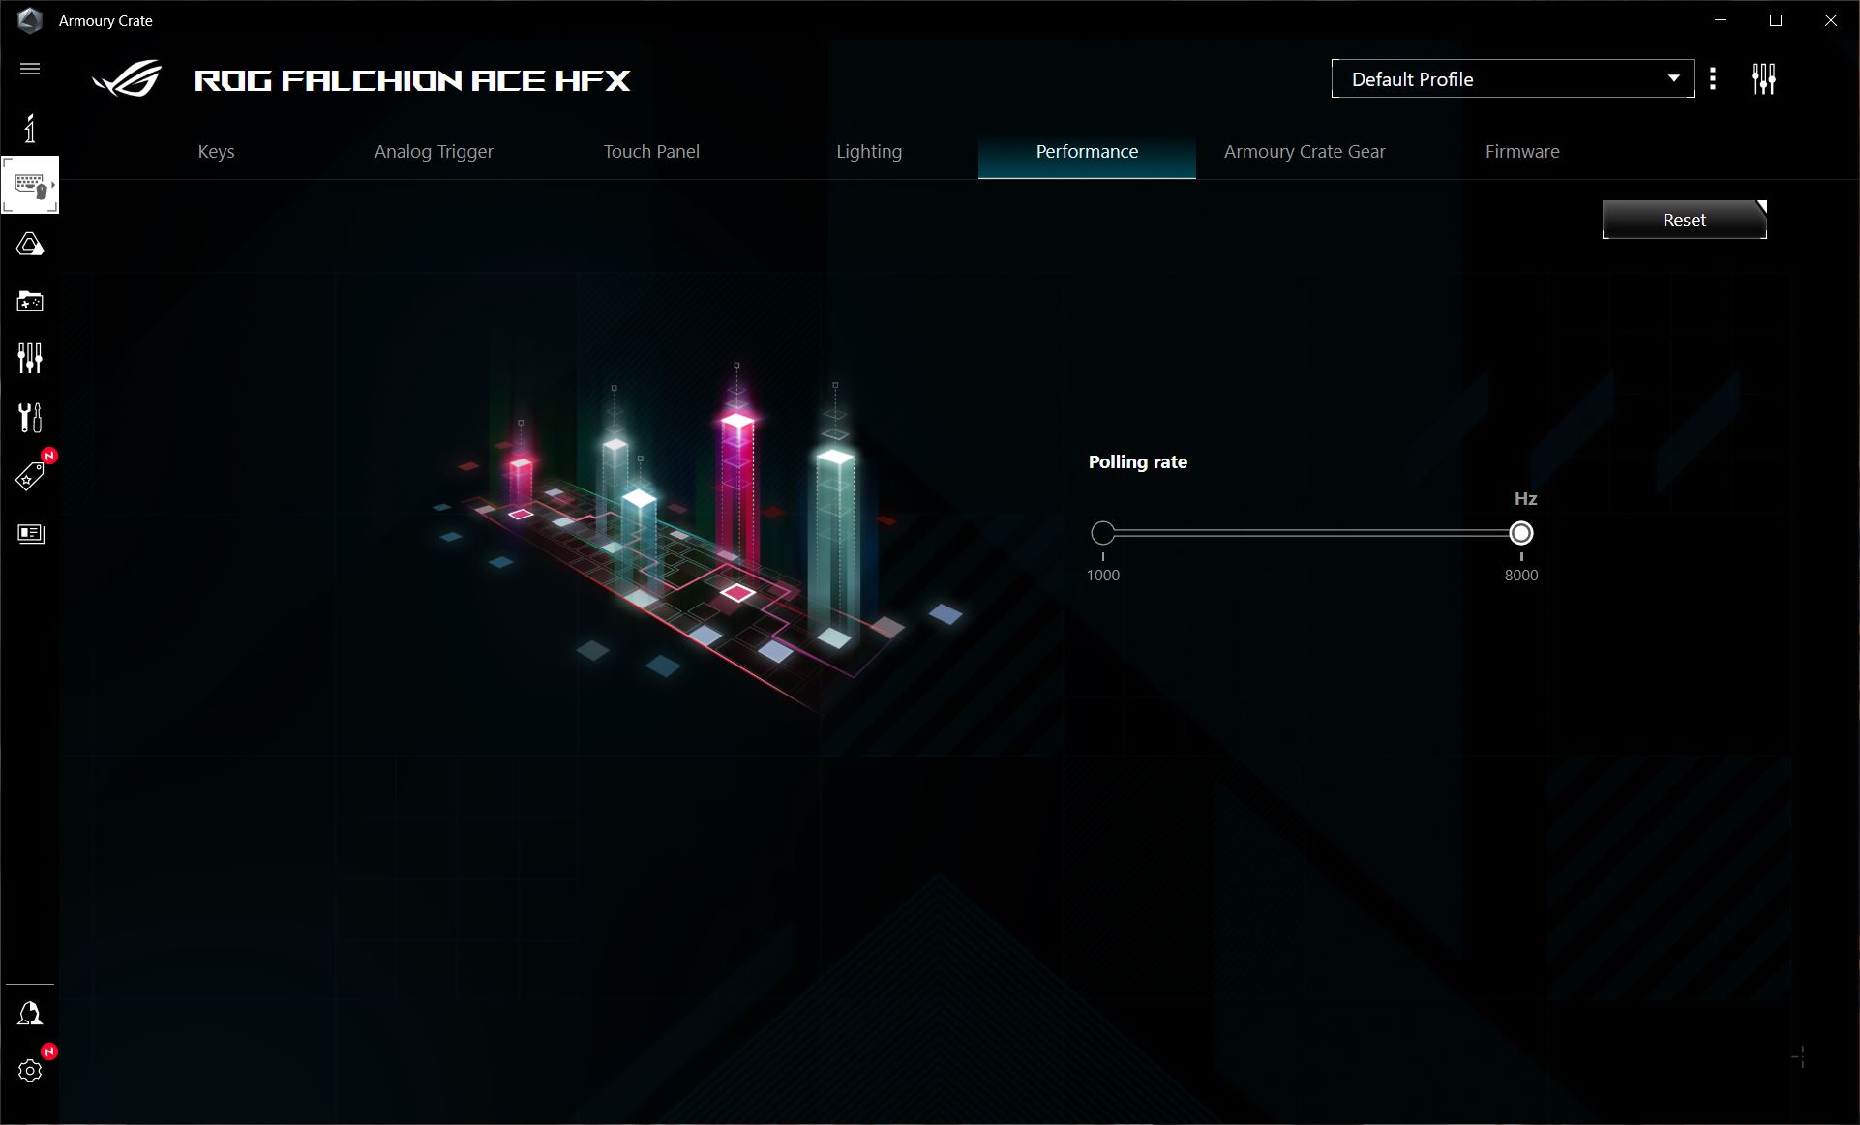Open the Home info icon in sidebar

click(x=30, y=128)
